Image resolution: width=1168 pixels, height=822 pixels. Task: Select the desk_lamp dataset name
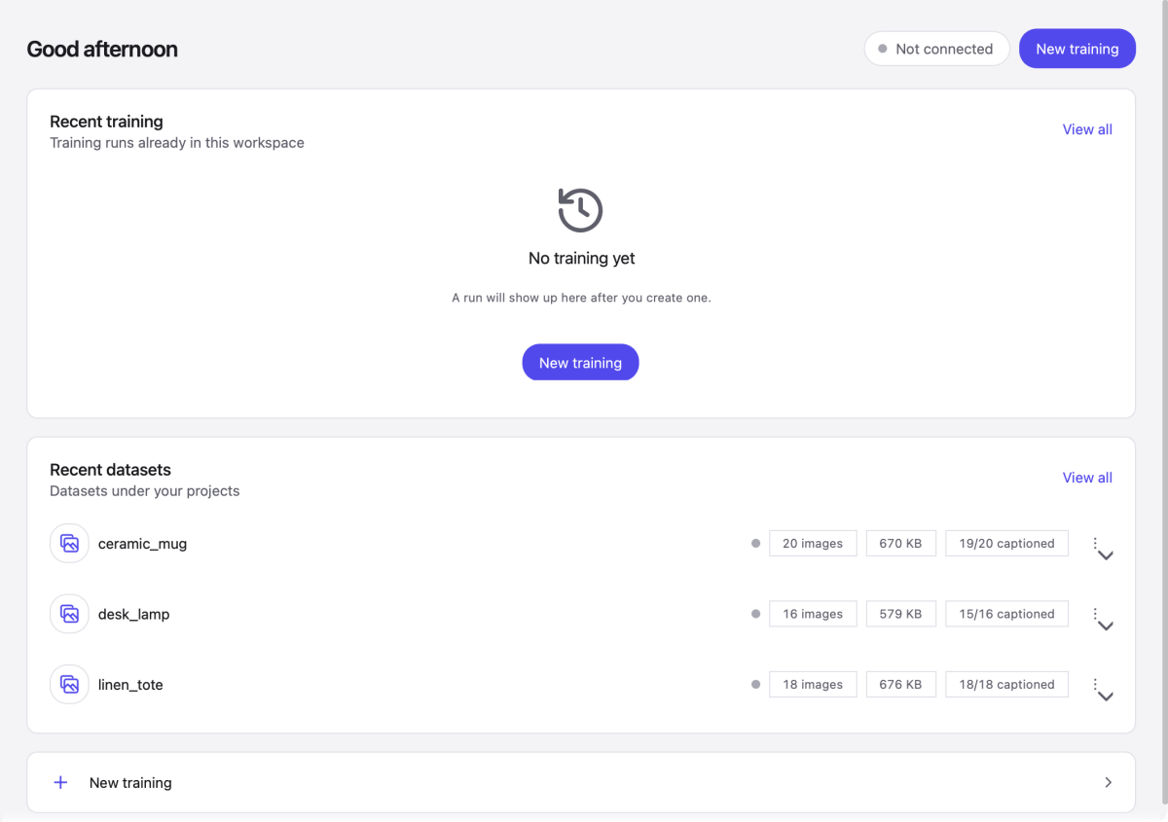click(133, 615)
